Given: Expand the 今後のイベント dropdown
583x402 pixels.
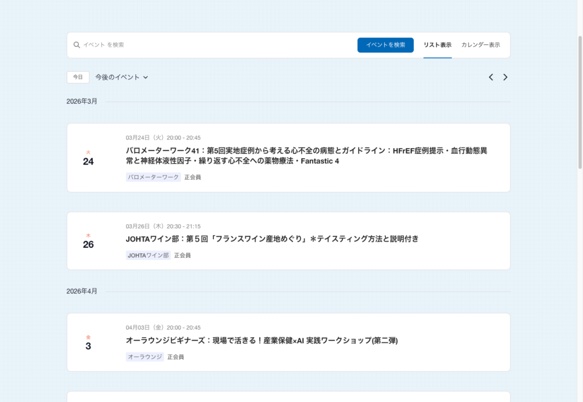Looking at the screenshot, I should (x=121, y=77).
